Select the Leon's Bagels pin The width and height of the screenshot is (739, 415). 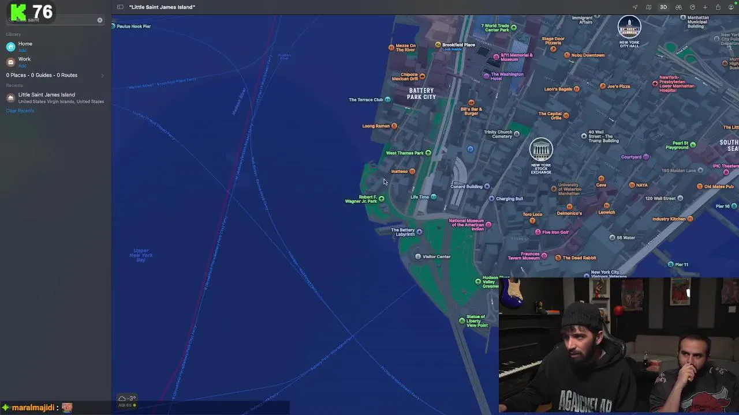click(x=576, y=89)
